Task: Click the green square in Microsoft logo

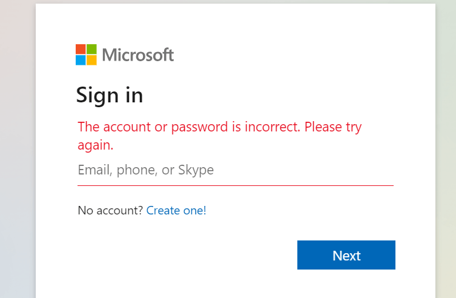Action: 91,49
